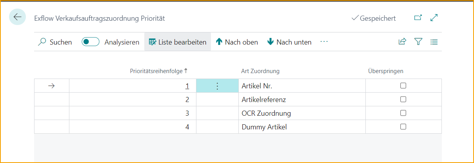Click the row selector arrow of first row

click(x=51, y=86)
